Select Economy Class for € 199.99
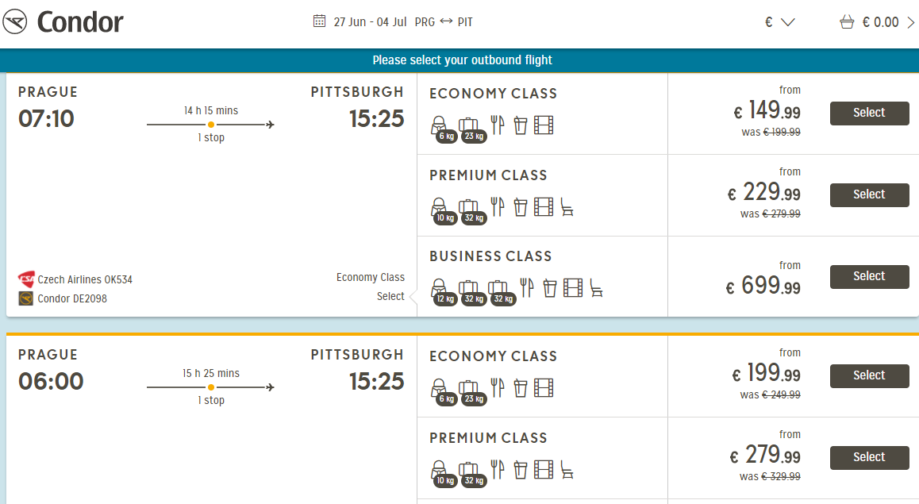The image size is (919, 504). pos(869,376)
